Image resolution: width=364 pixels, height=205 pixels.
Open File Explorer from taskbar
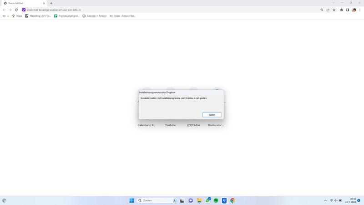199,200
